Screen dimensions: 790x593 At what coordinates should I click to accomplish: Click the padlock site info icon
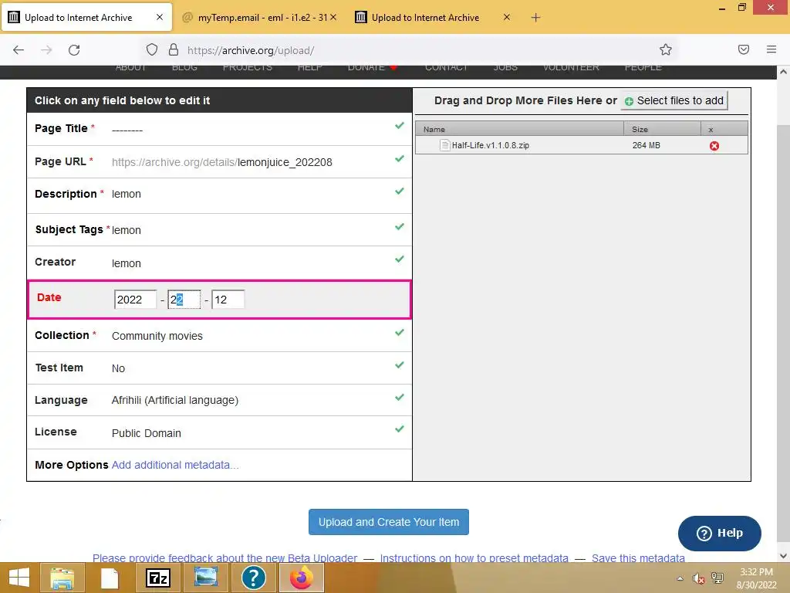click(x=174, y=49)
